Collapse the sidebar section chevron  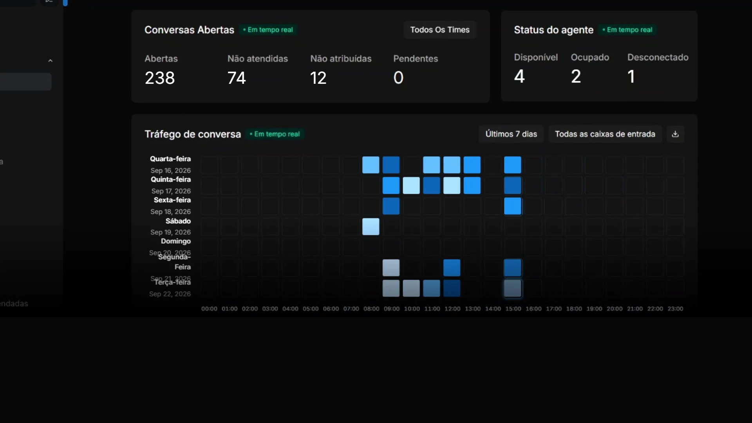(x=50, y=61)
